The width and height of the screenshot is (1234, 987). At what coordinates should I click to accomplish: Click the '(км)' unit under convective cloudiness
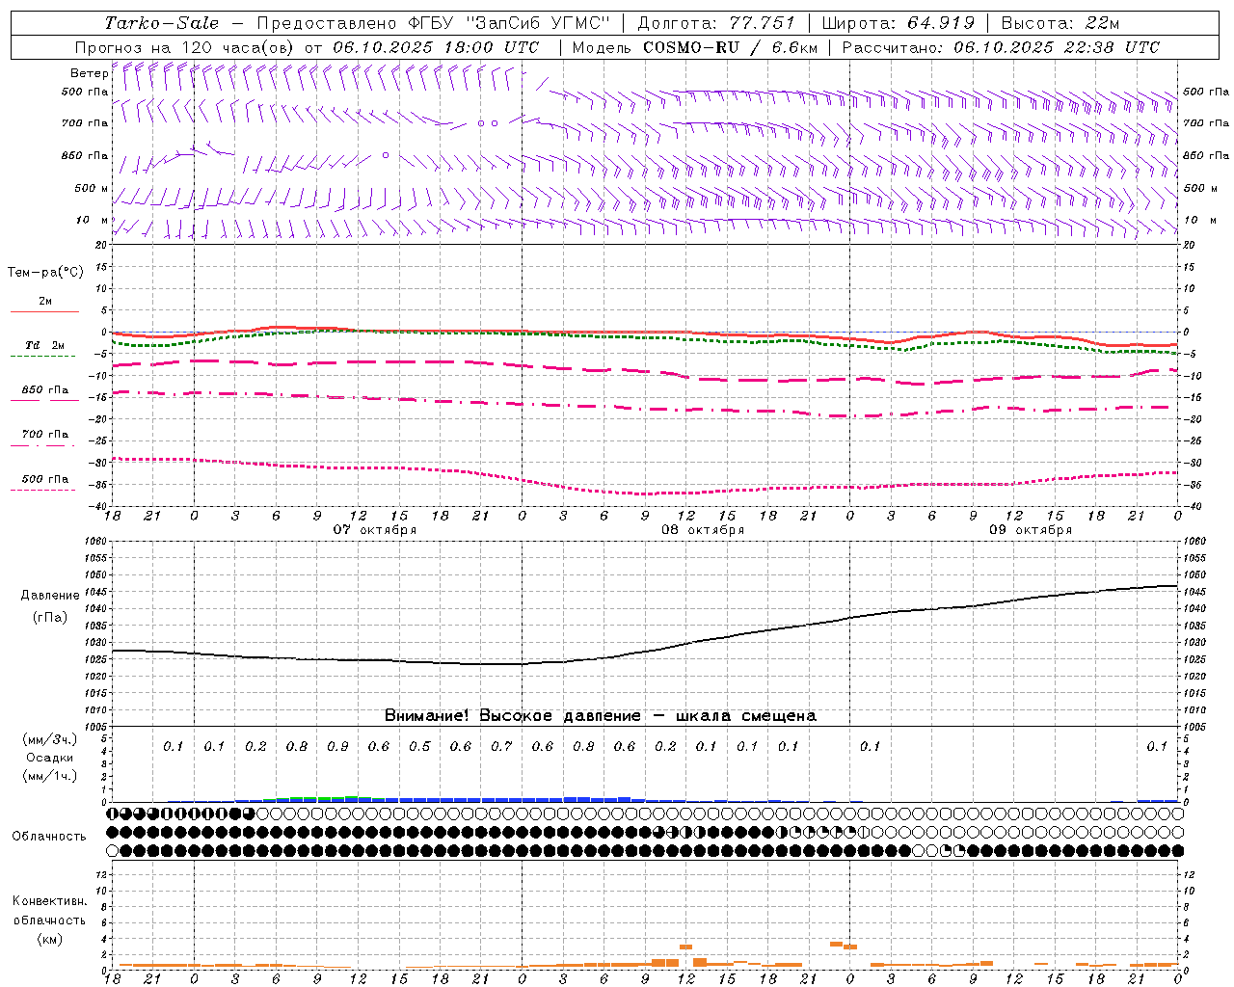pos(50,939)
